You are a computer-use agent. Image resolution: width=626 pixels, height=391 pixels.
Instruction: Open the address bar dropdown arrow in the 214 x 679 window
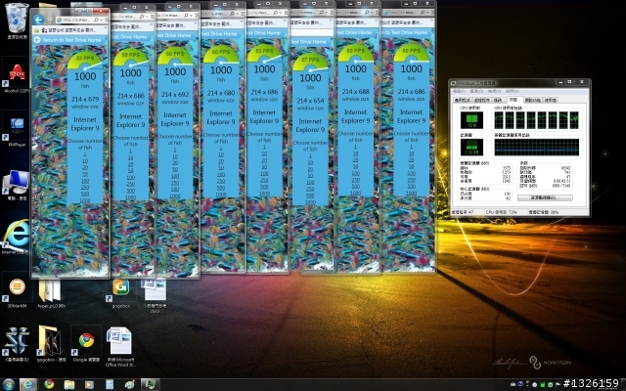pos(102,20)
